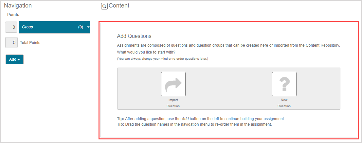Click the Navigation panel heading
362x143 pixels.
click(x=18, y=6)
